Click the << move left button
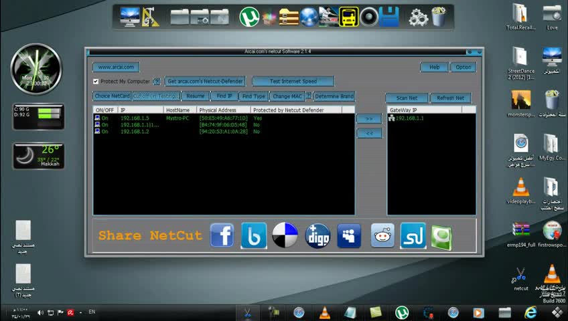The image size is (568, 321). click(x=369, y=133)
